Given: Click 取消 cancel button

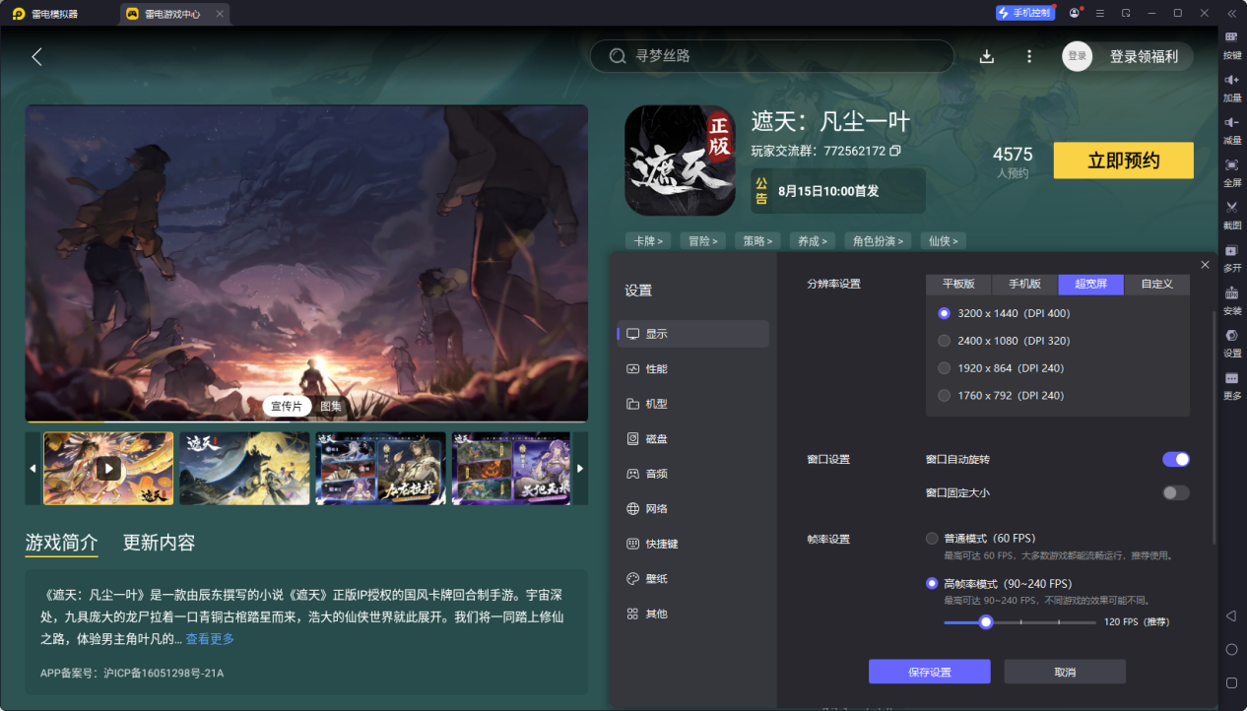Looking at the screenshot, I should point(1065,672).
